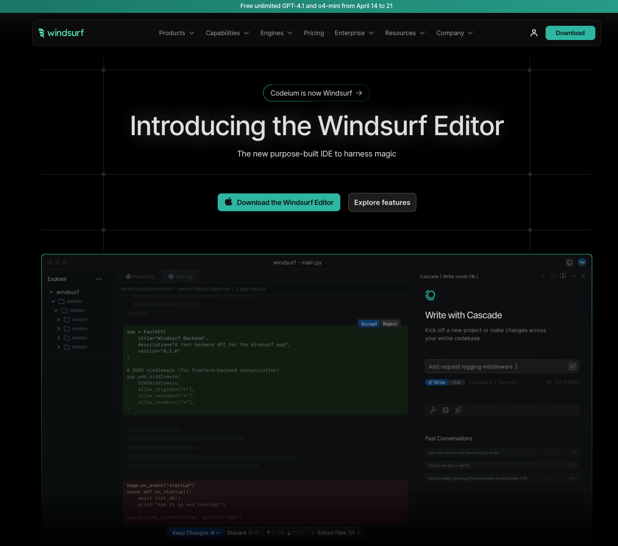Screen dimensions: 618x546
Task: Open the Company dropdown menu
Action: [455, 33]
